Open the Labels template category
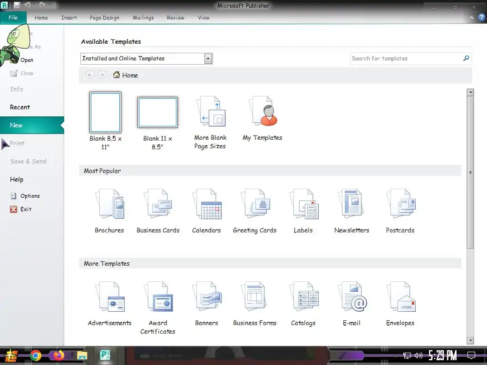 tap(303, 211)
